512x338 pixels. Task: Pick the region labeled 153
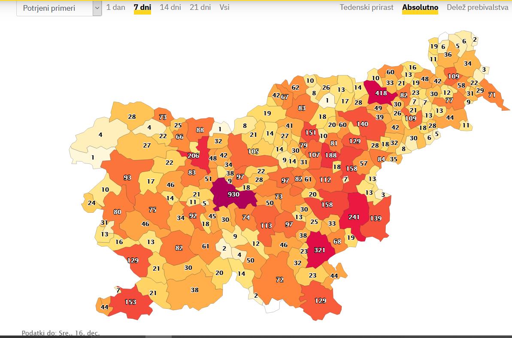click(x=130, y=302)
